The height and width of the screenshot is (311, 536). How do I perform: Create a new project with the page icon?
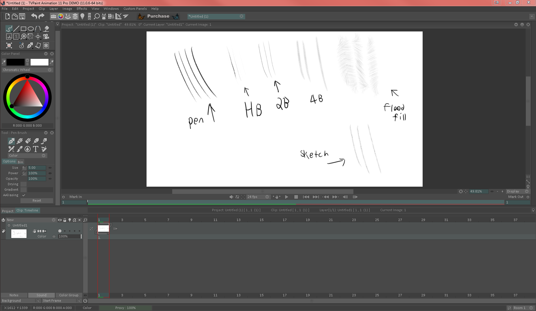point(8,16)
